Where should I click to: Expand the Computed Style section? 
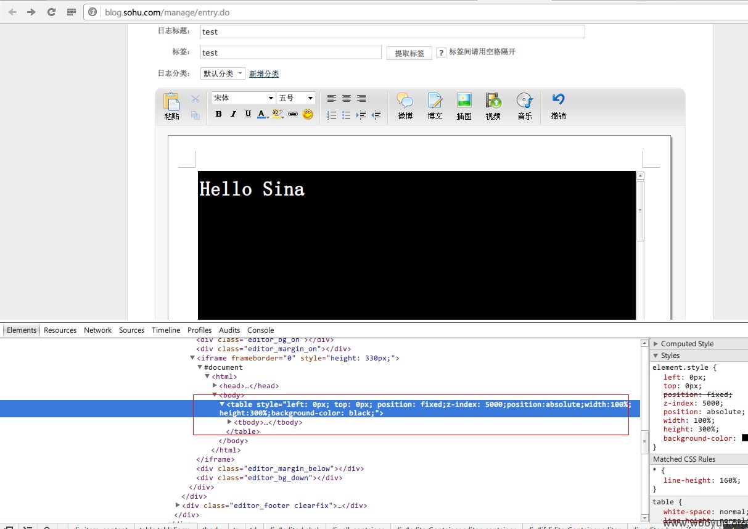tap(655, 344)
